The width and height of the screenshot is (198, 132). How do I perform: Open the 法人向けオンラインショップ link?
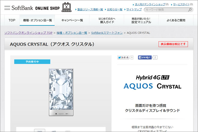150,5
